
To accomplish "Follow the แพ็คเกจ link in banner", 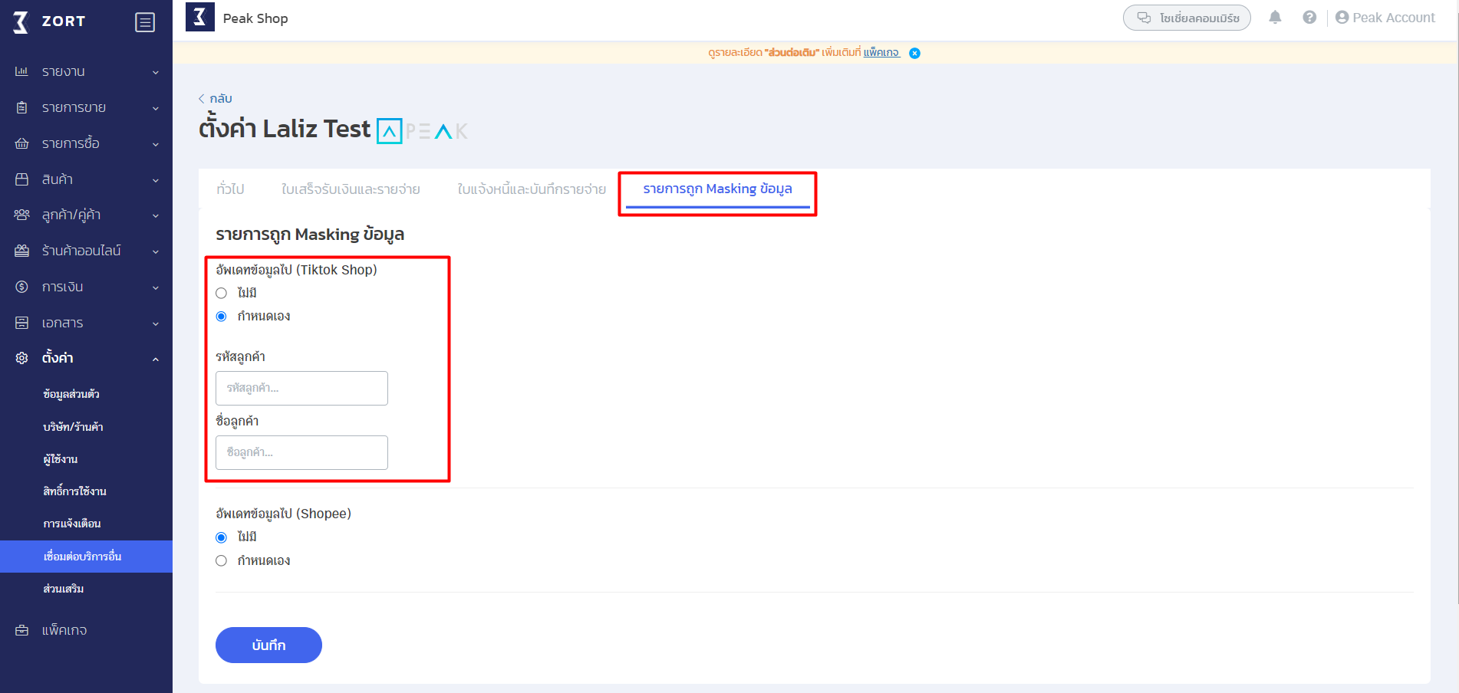I will pos(881,53).
